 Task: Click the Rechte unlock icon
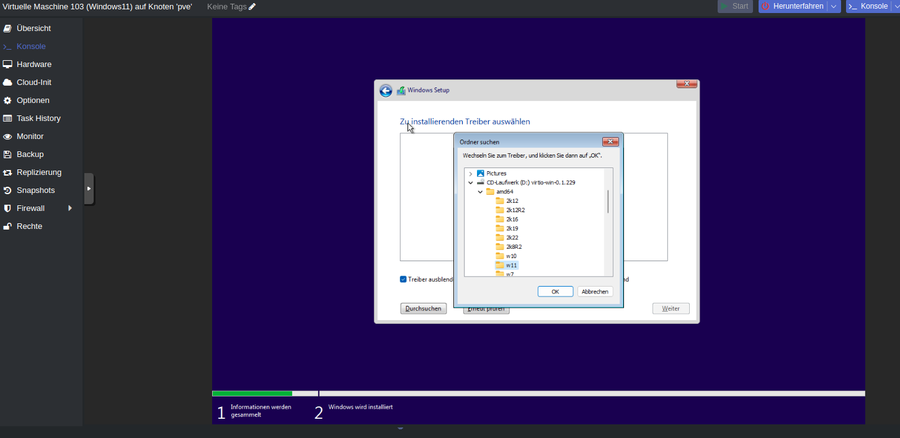(7, 226)
